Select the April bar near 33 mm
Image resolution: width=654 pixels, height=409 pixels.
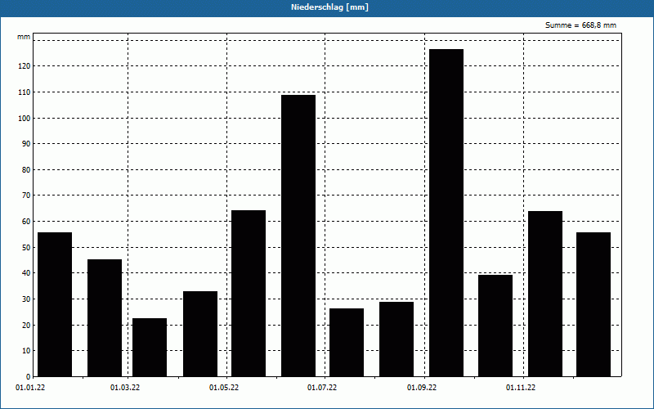[x=200, y=334]
